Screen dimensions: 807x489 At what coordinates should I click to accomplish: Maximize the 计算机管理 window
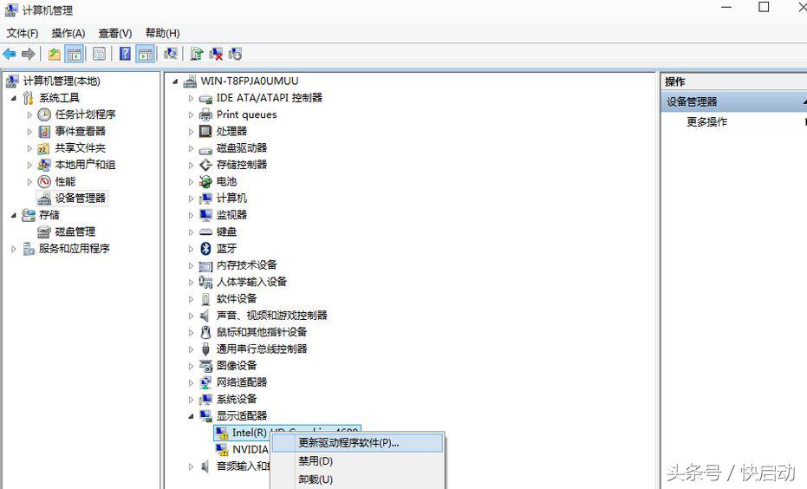tap(764, 7)
